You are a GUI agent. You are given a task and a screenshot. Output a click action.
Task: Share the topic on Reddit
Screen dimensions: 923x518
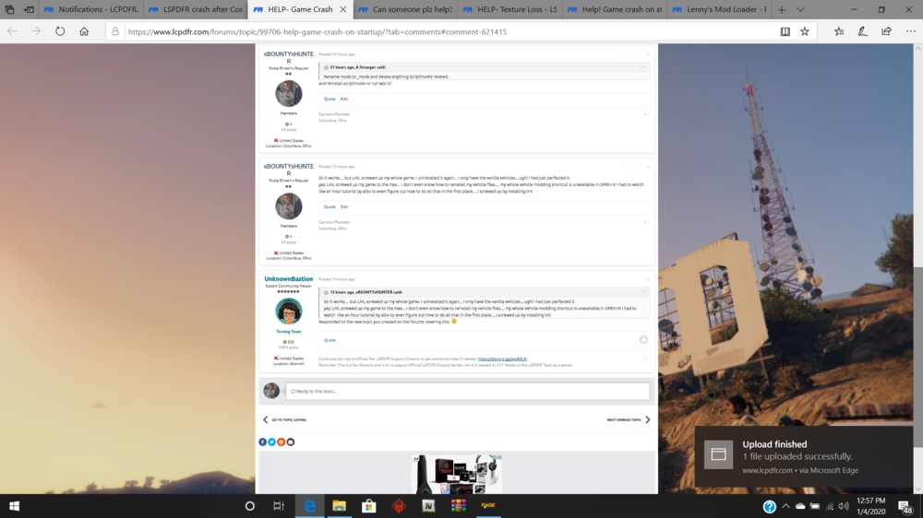pos(282,442)
